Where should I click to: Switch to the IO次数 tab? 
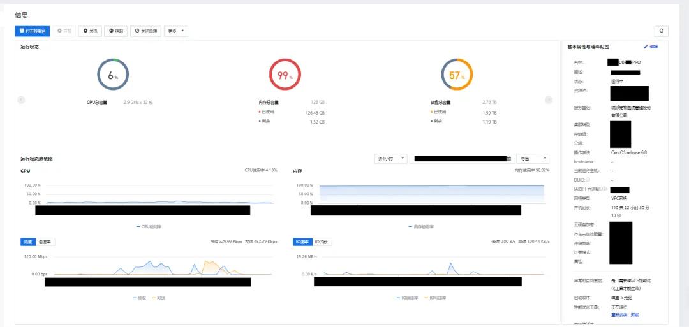pos(322,242)
